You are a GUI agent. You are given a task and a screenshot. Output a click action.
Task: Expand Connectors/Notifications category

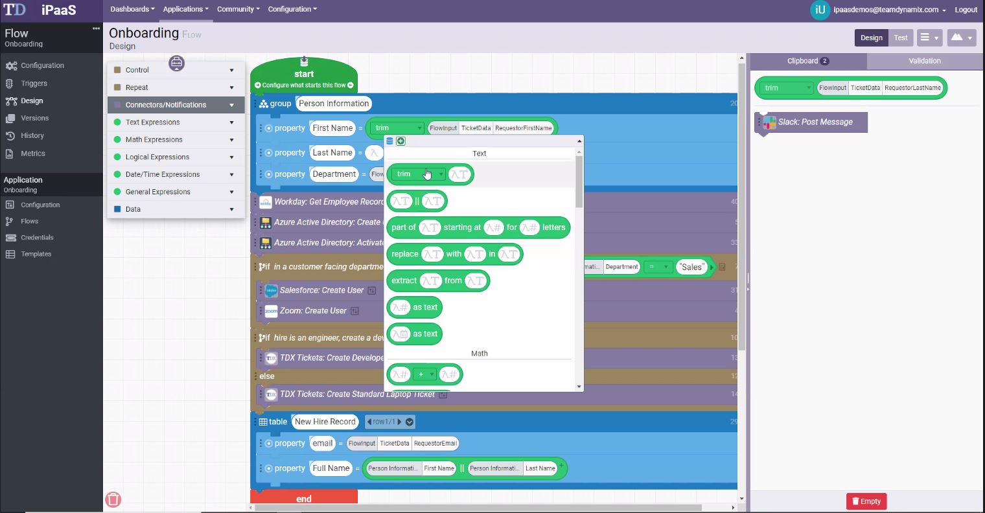coord(176,105)
